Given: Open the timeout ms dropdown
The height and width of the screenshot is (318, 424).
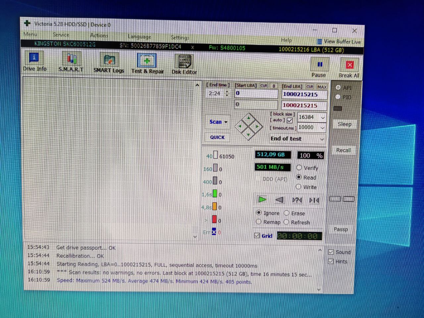Looking at the screenshot, I should click(322, 128).
